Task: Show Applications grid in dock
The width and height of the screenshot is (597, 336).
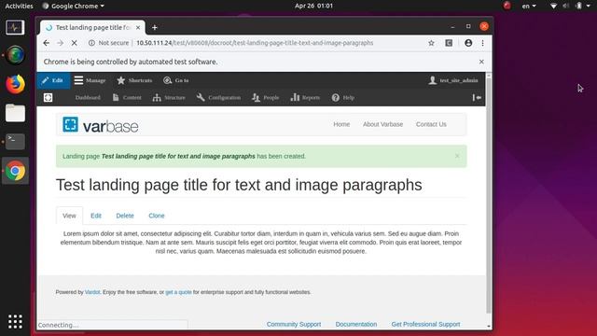Action: click(x=15, y=321)
